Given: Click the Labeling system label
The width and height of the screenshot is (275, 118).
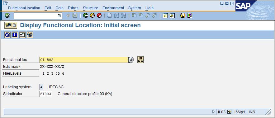Looking at the screenshot, I should (17, 87).
